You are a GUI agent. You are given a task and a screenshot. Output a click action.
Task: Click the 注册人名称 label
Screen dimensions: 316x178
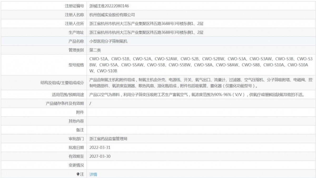74,15
